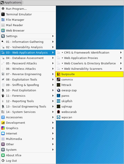Click the About Xfce star icon

pyautogui.click(x=3, y=155)
